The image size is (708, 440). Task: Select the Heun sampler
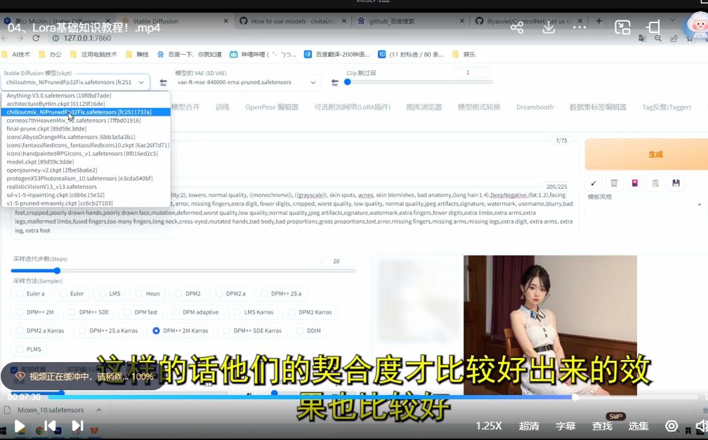(147, 294)
